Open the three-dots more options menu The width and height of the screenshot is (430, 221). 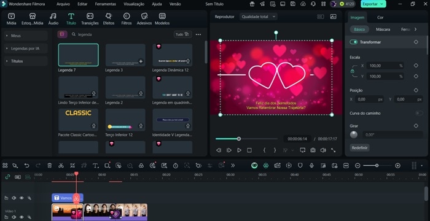pyautogui.click(x=198, y=34)
